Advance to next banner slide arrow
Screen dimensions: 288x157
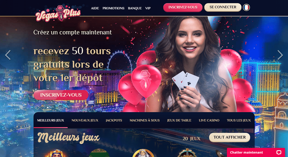click(280, 55)
